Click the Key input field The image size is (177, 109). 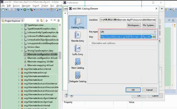tap(128, 37)
